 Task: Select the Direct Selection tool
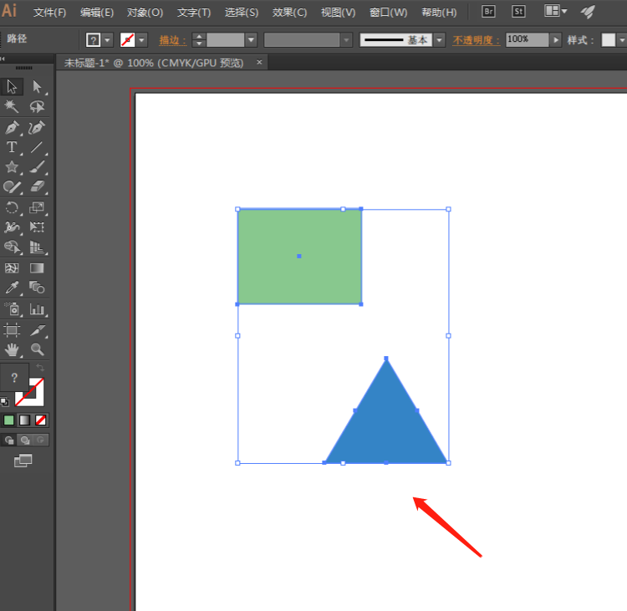pyautogui.click(x=38, y=86)
